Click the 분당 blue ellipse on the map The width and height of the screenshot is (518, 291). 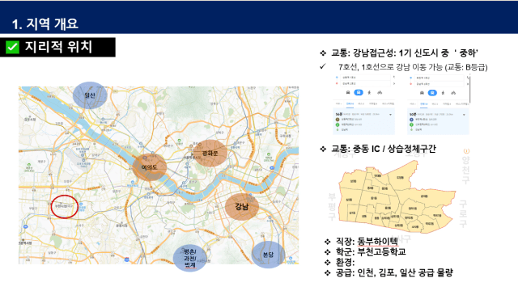click(x=268, y=255)
